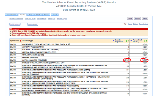Open the Chart tab
This screenshot has width=157, height=101.
[38, 15]
